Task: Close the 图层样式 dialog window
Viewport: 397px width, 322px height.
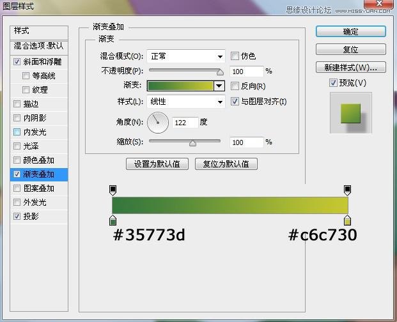Action: tap(379, 4)
